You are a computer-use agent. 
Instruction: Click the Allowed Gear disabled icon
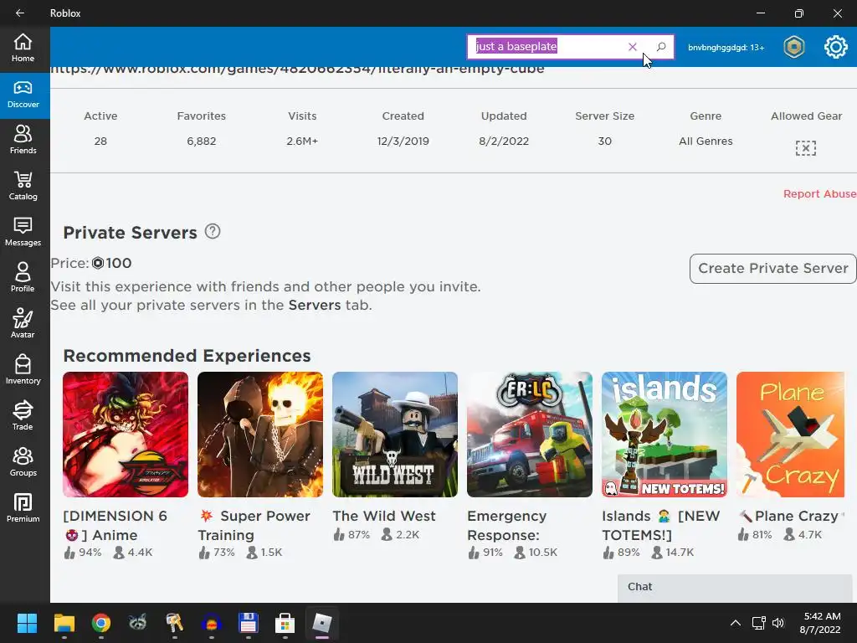[x=806, y=148]
